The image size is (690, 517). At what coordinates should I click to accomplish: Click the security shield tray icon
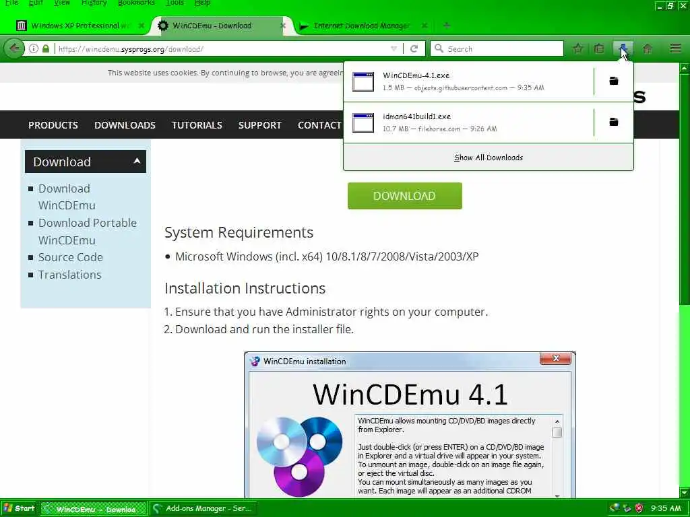639,508
